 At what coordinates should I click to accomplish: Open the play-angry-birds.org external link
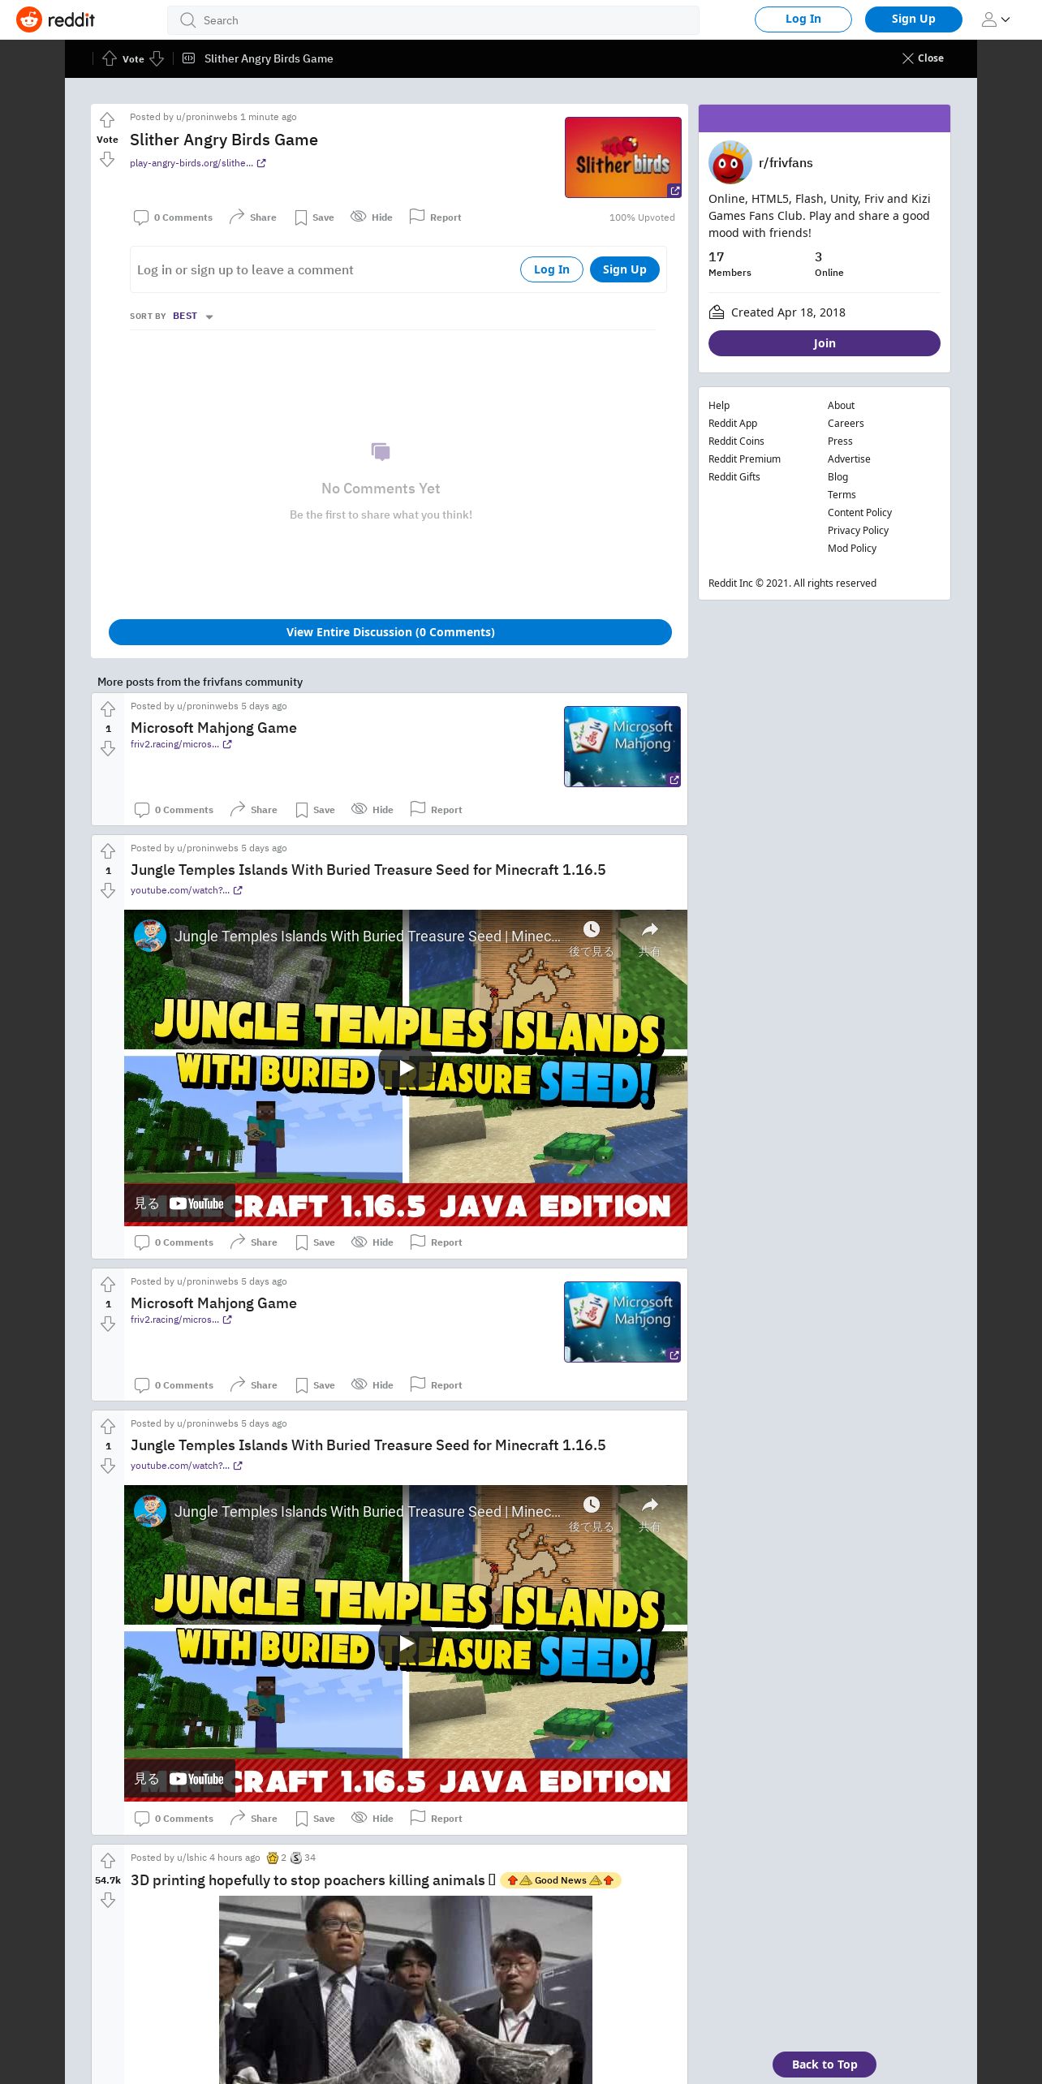(197, 163)
